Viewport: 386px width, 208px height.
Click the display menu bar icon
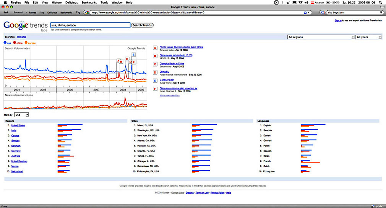tap(294, 2)
